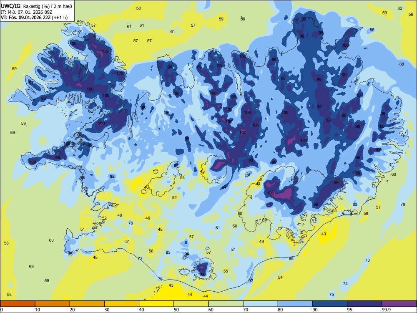Click the bright yellow 40–50 legend swatch
Screen dimensions: 417x313
[156, 304]
